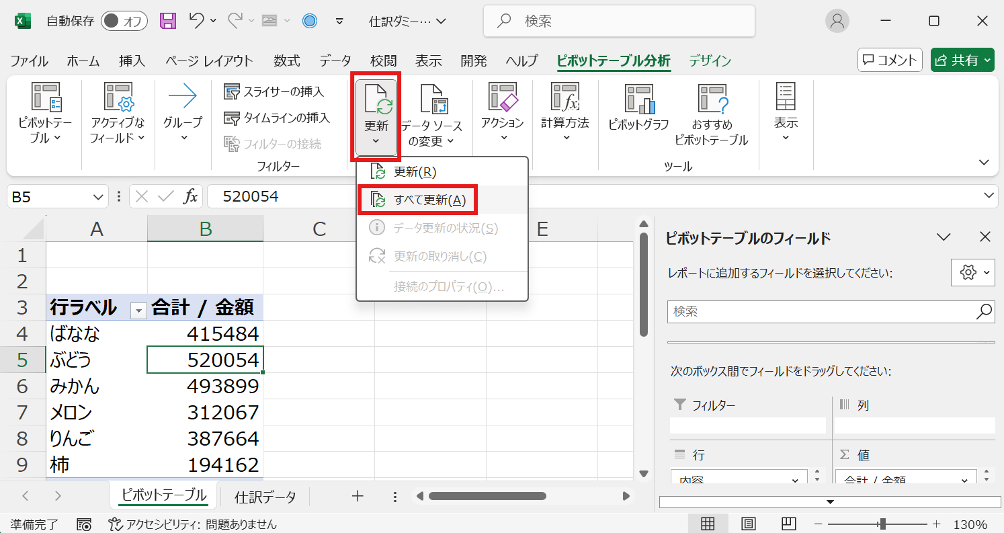This screenshot has width=1004, height=533.
Task: Switch to 標準 view in status bar
Action: (x=708, y=523)
